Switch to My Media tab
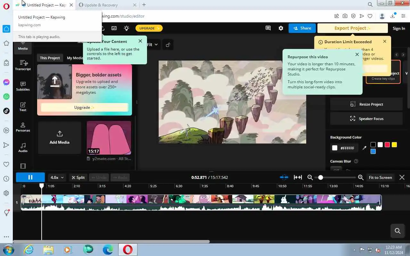Image resolution: width=410 pixels, height=256 pixels. pos(75,58)
